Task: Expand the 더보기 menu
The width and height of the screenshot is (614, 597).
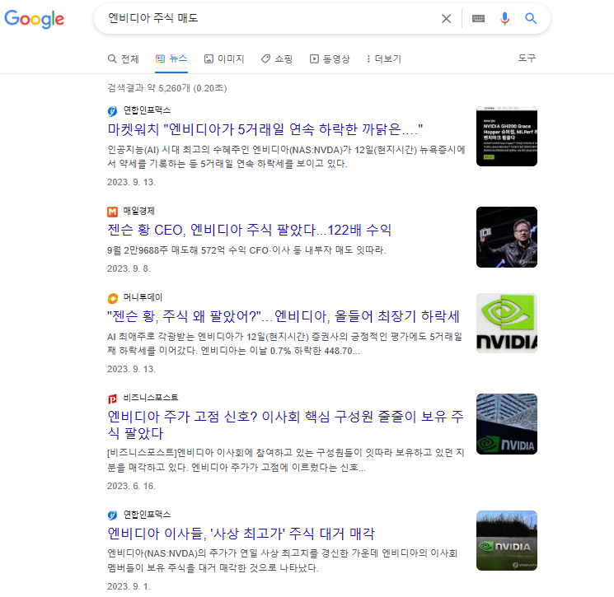Action: pos(384,58)
